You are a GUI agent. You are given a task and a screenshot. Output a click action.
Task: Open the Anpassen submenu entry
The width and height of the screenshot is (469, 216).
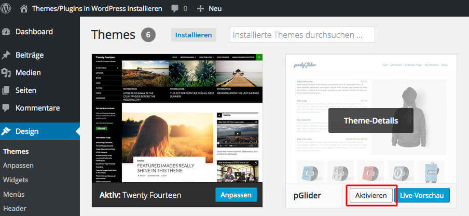tap(18, 166)
